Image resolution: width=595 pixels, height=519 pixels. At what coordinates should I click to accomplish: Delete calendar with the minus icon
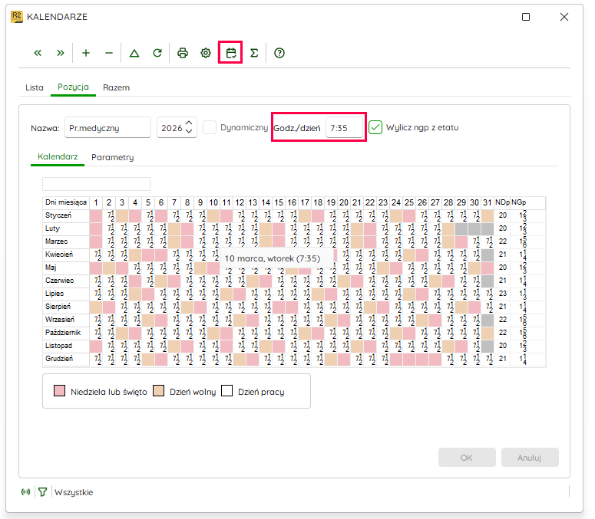click(109, 53)
